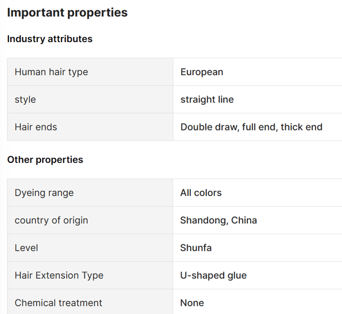Click the All colors value
The image size is (342, 314).
(x=201, y=193)
